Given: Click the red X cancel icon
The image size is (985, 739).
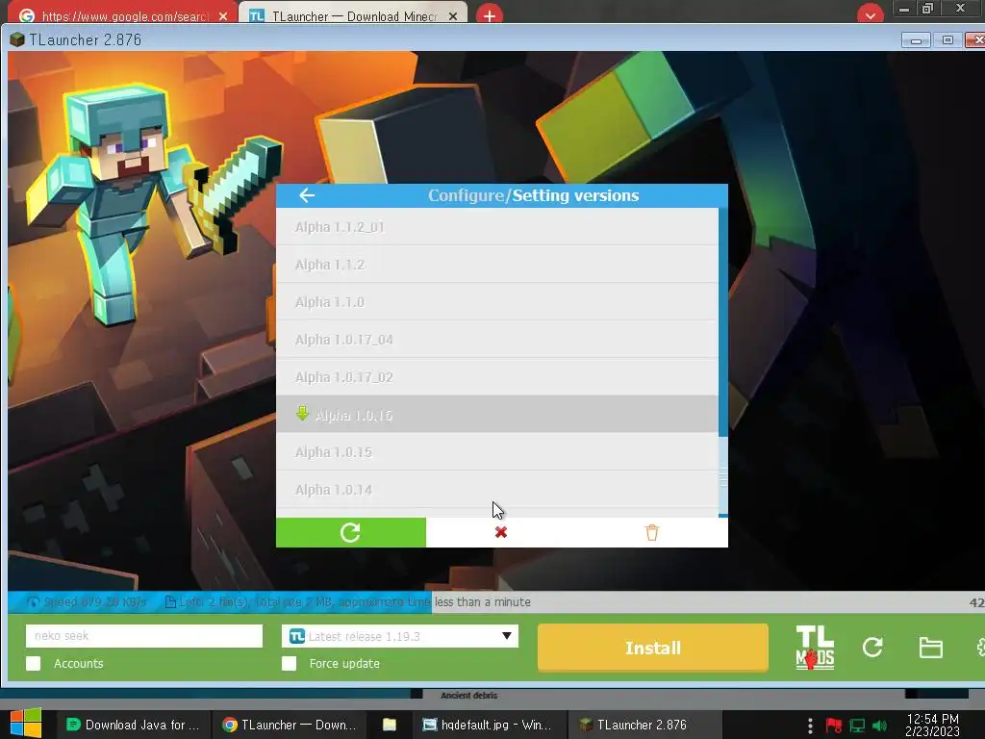Looking at the screenshot, I should click(x=500, y=532).
